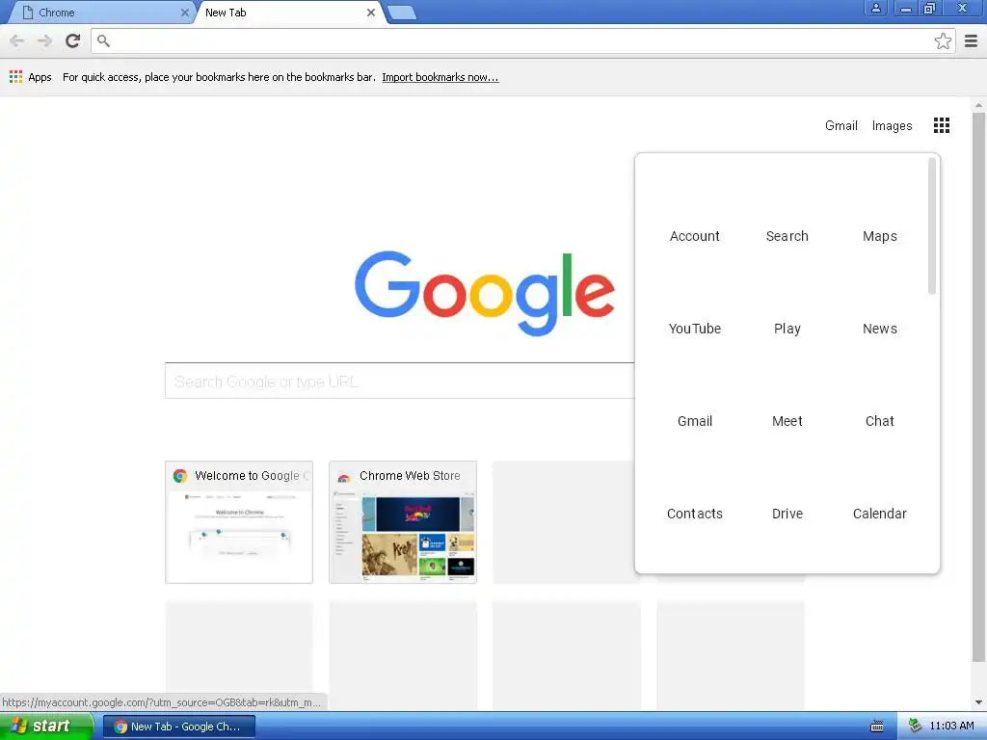The height and width of the screenshot is (740, 987).
Task: Open the Chrome Web Store thumbnail
Action: pos(403,522)
